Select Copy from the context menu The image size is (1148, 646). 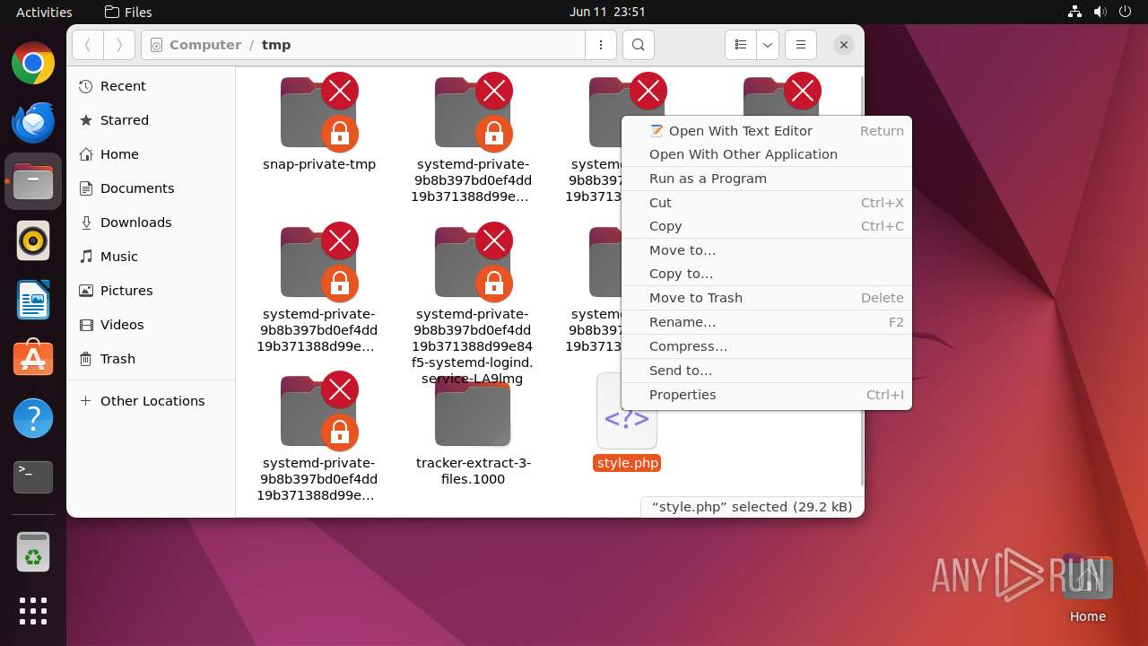767,226
